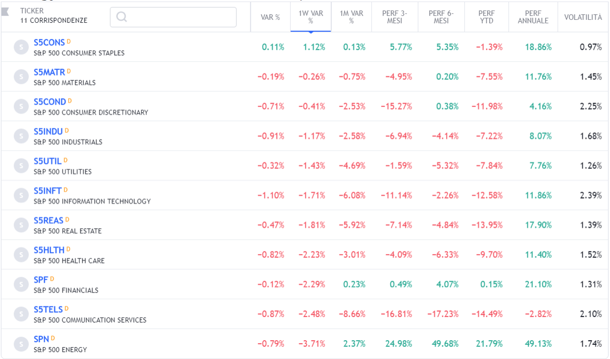Sort by the TICKER column header
The height and width of the screenshot is (359, 610).
point(32,11)
